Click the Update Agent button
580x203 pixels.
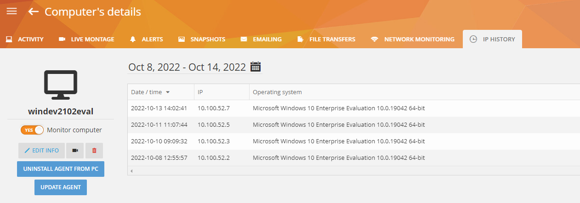(x=61, y=187)
